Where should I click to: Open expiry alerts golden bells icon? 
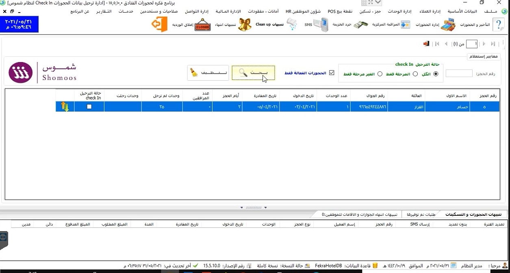245,25
